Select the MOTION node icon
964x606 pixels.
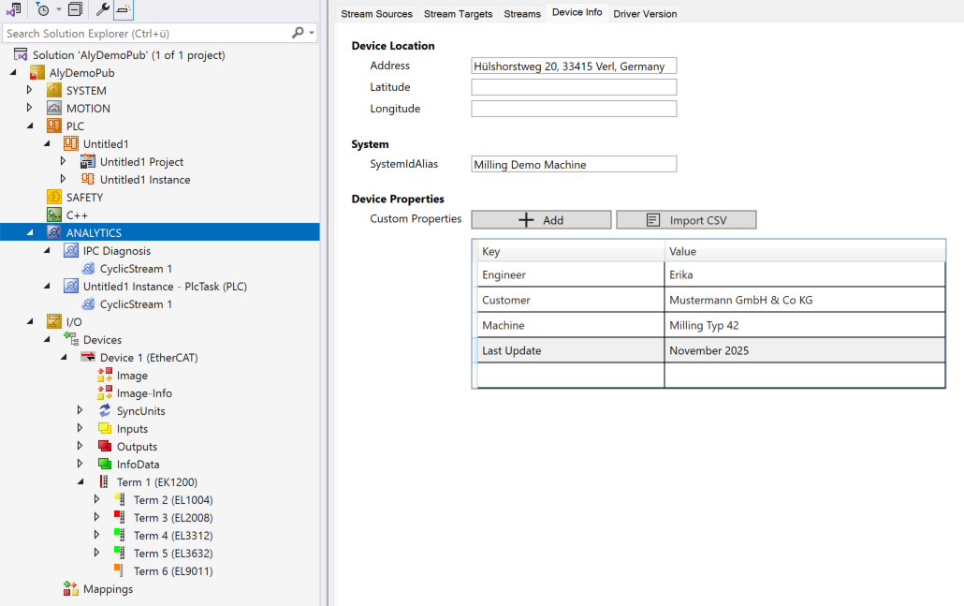pyautogui.click(x=54, y=109)
